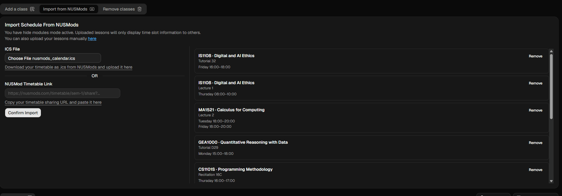Remove the IS1108 Tutorial 32 lesson

pos(536,56)
